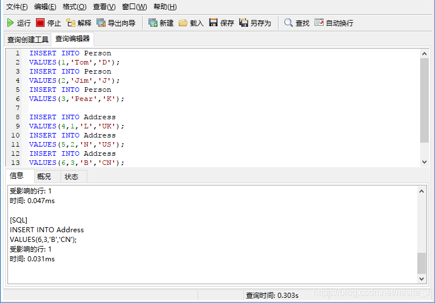Click line 1 'INSERT INTO Person' text

pyautogui.click(x=70, y=53)
